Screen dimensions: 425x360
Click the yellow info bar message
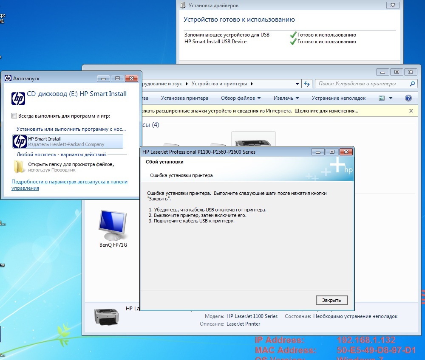pyautogui.click(x=249, y=111)
